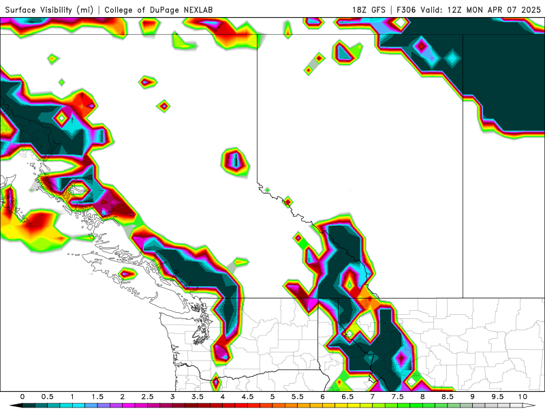545x409 pixels.
Task: Click the '9' tick label on the color scale
Action: click(473, 397)
